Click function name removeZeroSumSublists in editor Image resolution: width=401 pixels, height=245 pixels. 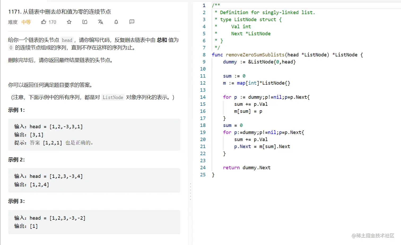(x=255, y=55)
